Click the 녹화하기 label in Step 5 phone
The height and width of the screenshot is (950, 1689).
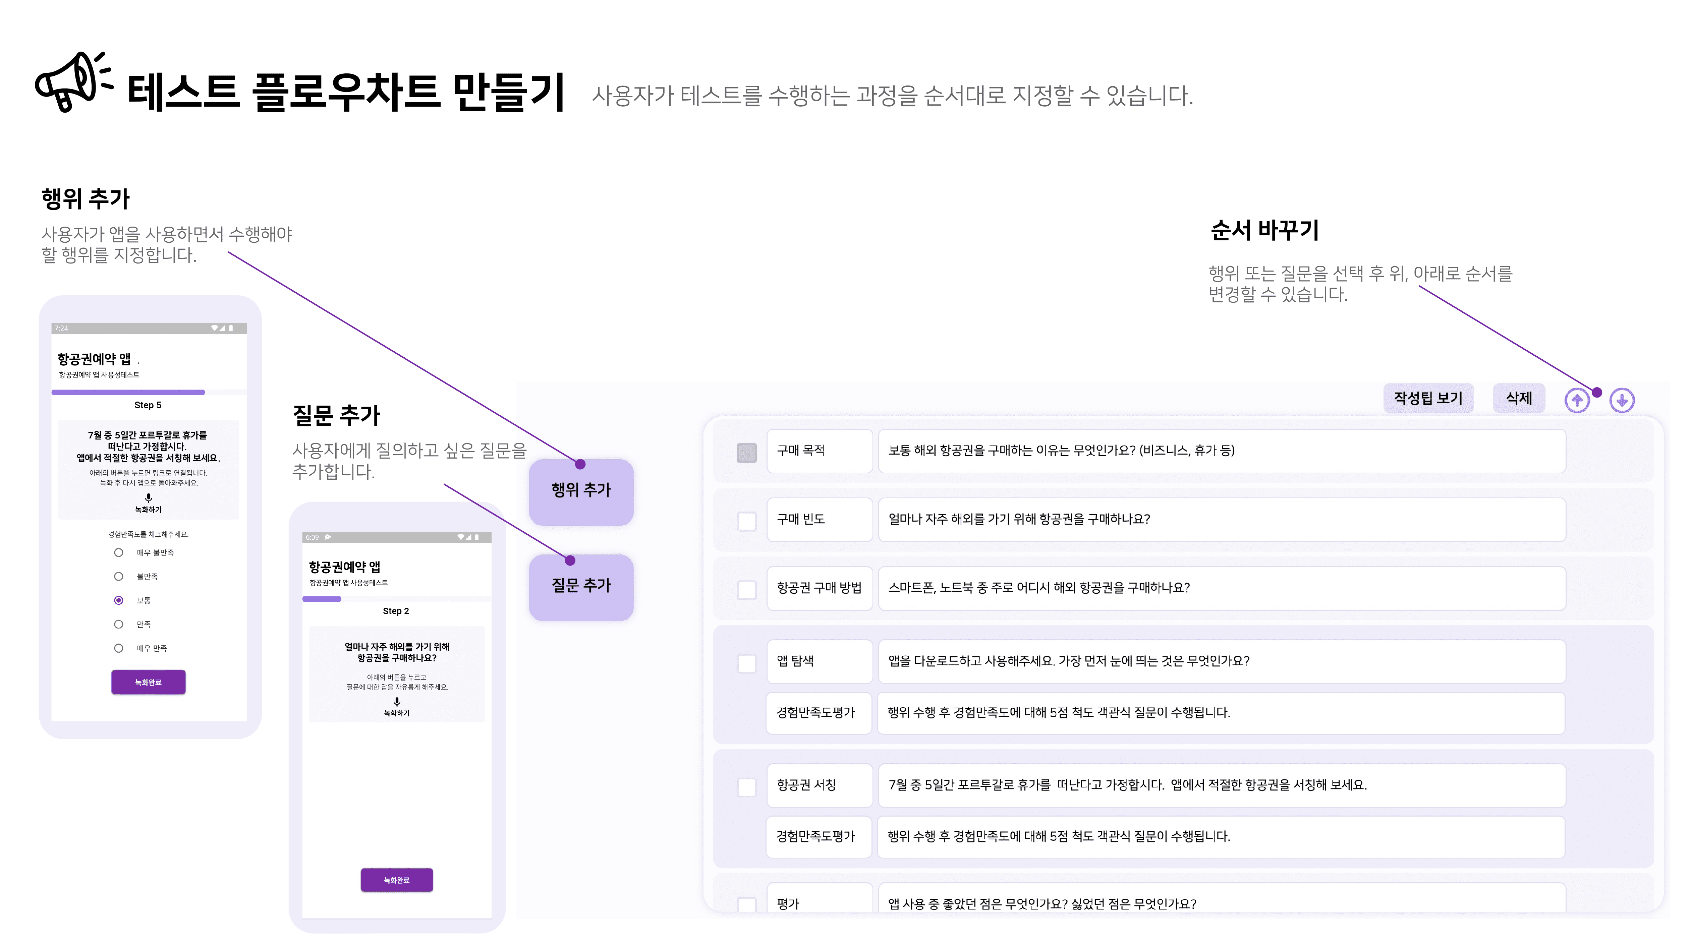[x=148, y=510]
